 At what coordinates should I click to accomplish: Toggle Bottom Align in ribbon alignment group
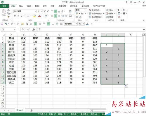click(x=59, y=12)
